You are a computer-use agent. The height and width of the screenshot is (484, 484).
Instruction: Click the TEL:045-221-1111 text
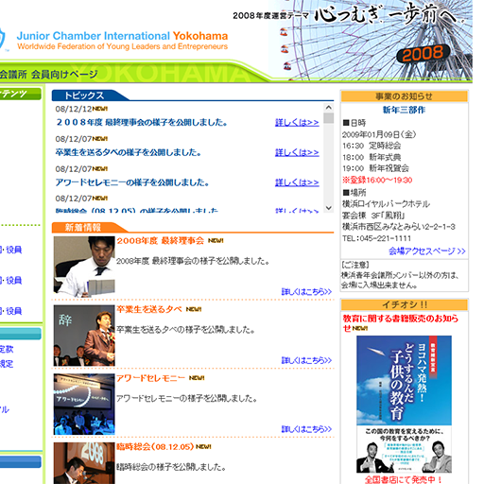coord(376,238)
